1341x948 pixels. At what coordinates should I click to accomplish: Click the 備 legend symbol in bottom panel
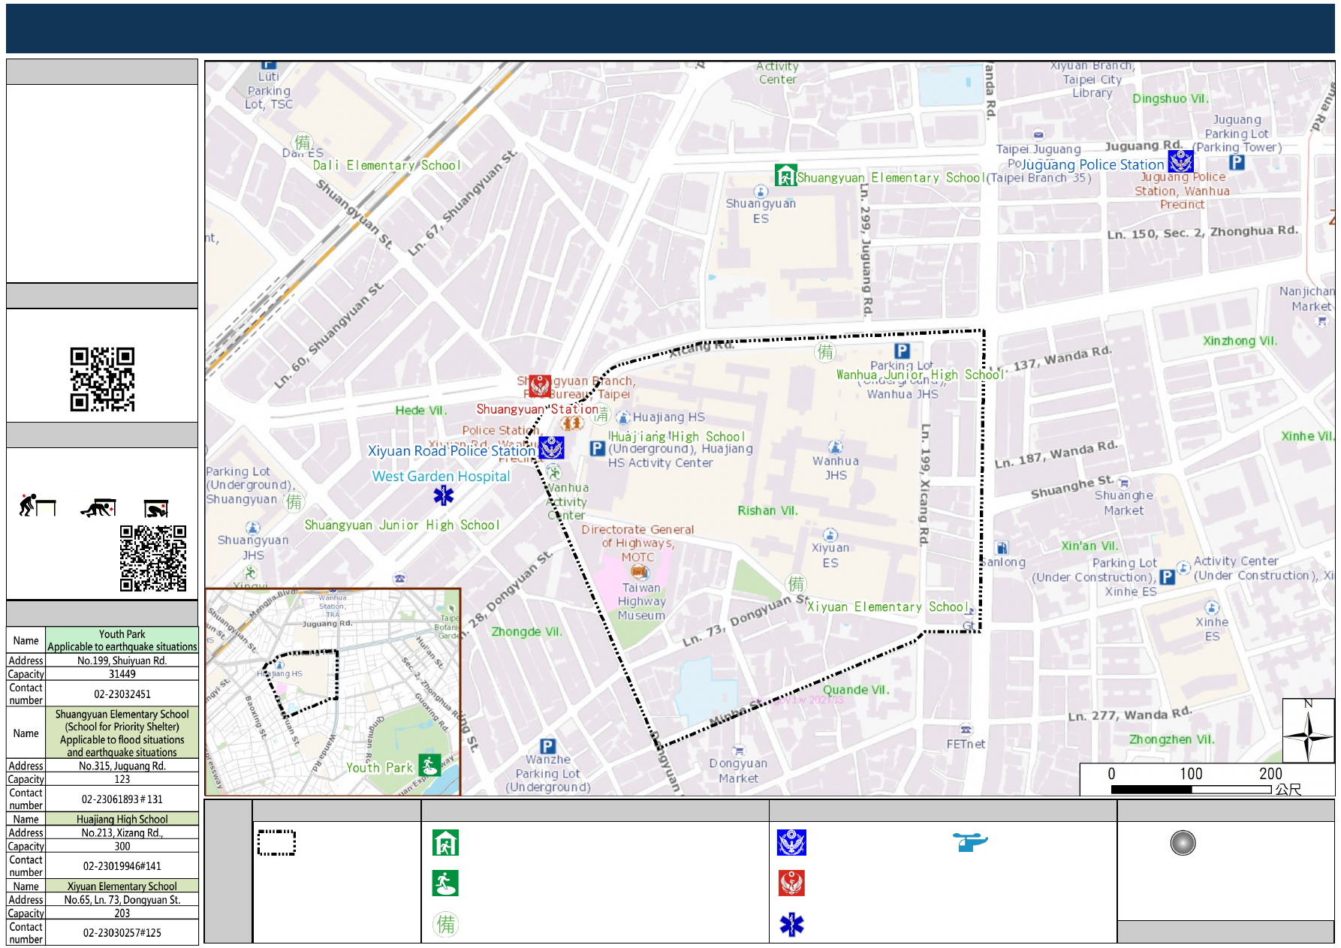(x=445, y=925)
